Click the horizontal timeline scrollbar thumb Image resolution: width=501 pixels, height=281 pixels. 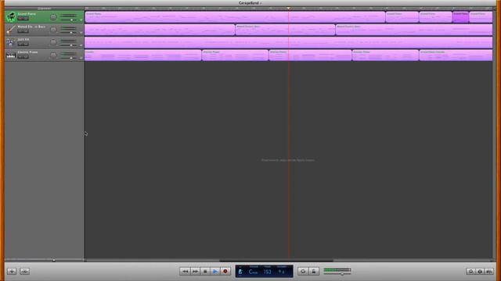[x=276, y=261]
